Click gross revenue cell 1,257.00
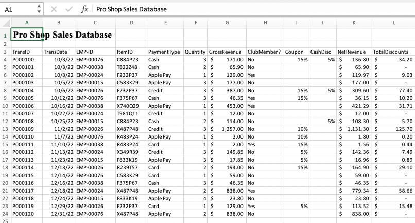 227,129
